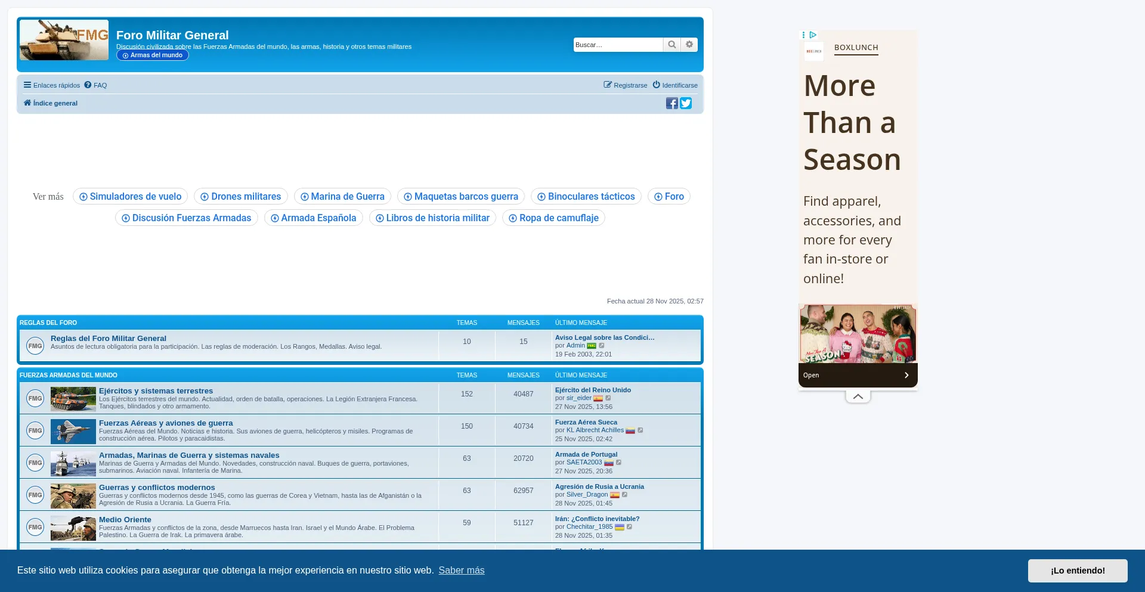Accept cookies with ¡Lo entiendo! button
This screenshot has width=1145, height=592.
tap(1077, 571)
